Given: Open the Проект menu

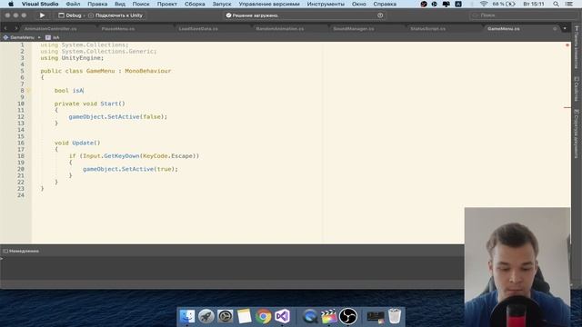Looking at the screenshot, I should [x=166, y=4].
